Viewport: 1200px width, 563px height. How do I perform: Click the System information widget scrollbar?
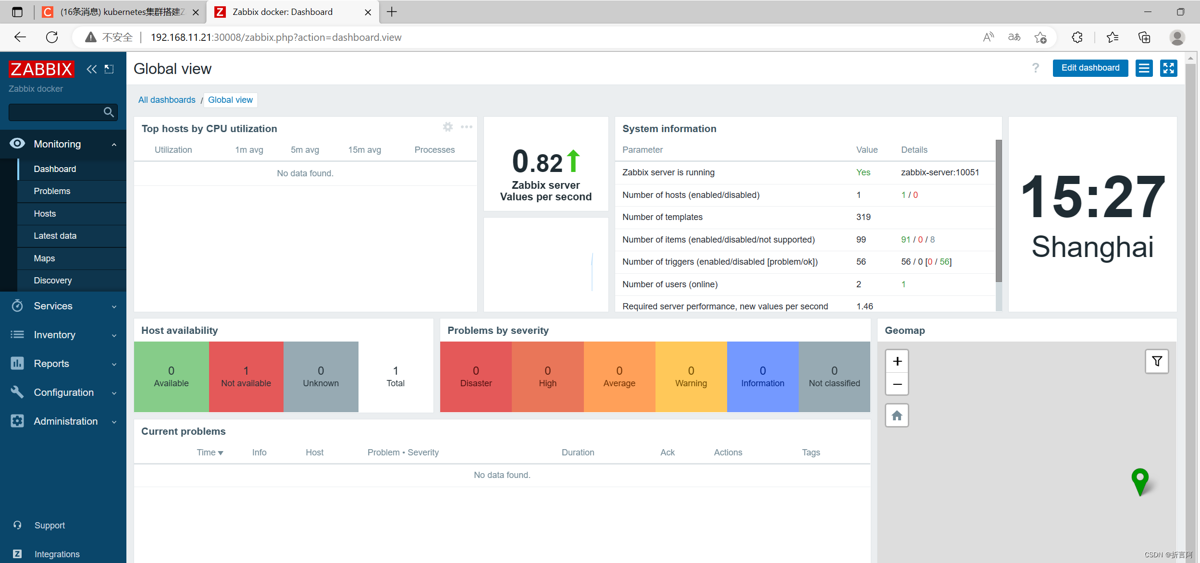click(999, 211)
